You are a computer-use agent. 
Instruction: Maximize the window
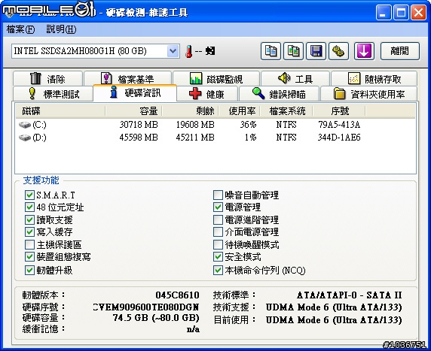[401, 12]
